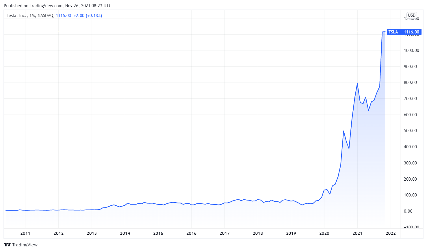This screenshot has width=427, height=251.
Task: Click the 100.00 price axis label
Action: tap(411, 195)
